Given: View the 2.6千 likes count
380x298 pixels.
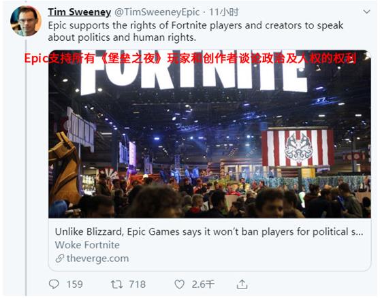Looking at the screenshot, I should pyautogui.click(x=203, y=284).
